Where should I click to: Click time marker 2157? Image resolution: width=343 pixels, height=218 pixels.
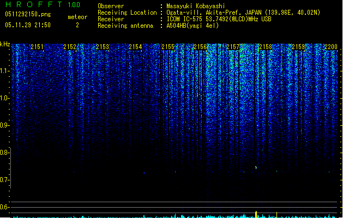pos(233,47)
